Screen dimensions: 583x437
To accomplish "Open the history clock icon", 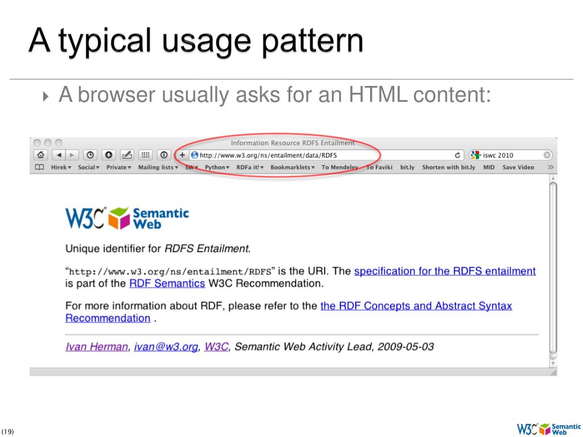I will click(x=90, y=155).
